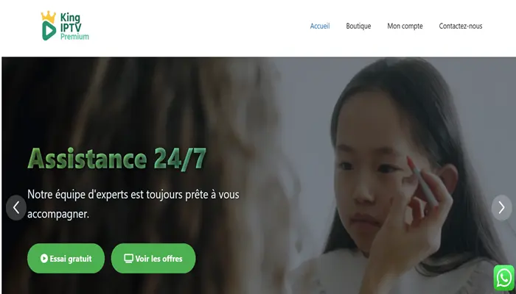Image resolution: width=516 pixels, height=294 pixels.
Task: Open the Contactez-nous menu link
Action: (x=461, y=26)
